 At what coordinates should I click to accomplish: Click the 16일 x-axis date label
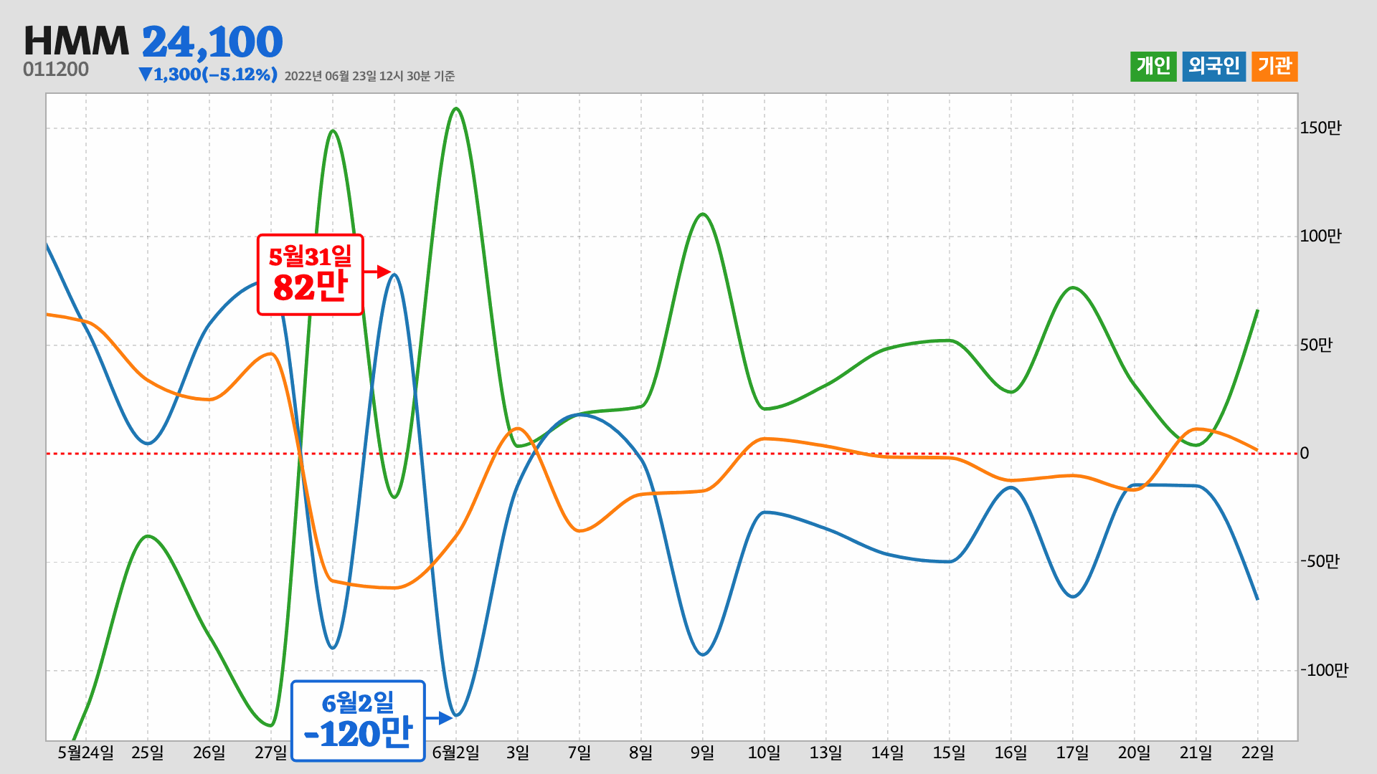(1011, 753)
